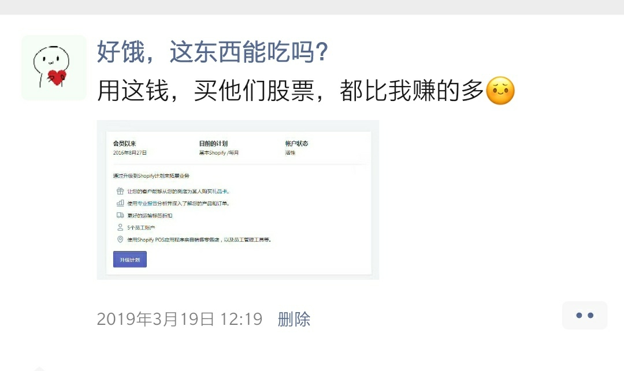The width and height of the screenshot is (624, 371).
Task: Open the 专业报告 hyperlink
Action: pyautogui.click(x=147, y=203)
